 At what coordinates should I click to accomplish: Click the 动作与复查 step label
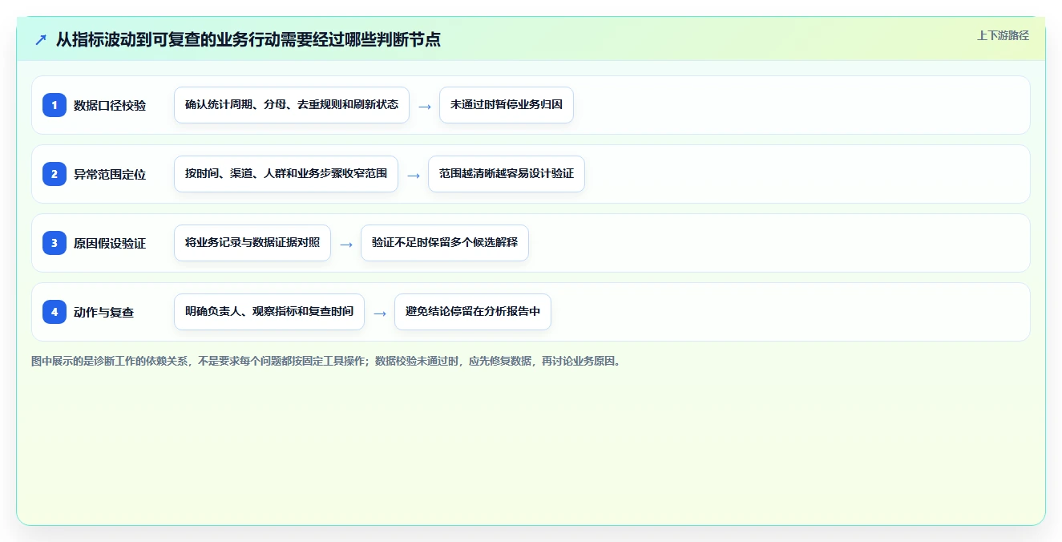pyautogui.click(x=103, y=312)
